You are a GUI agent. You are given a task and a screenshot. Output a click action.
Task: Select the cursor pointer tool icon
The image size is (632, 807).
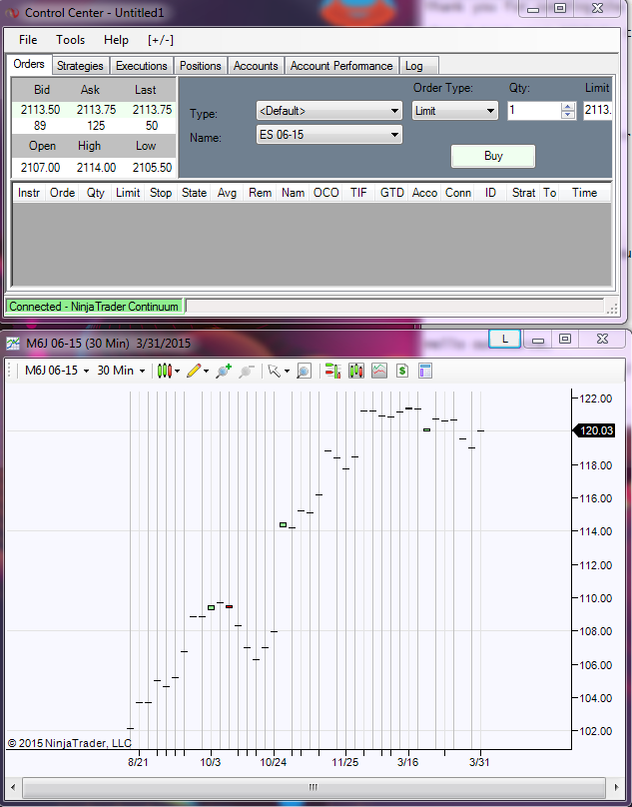click(x=275, y=371)
